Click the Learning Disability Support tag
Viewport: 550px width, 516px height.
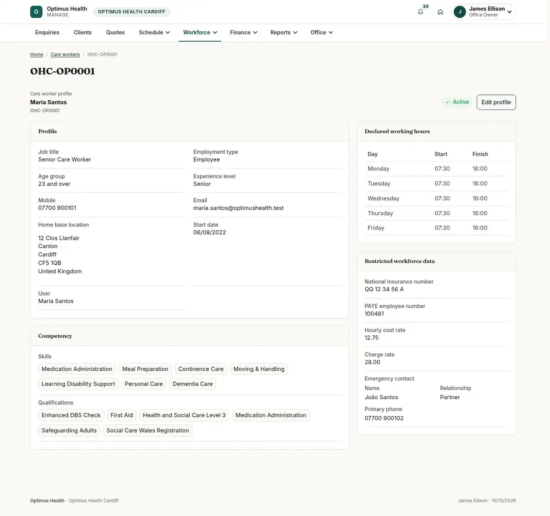[78, 384]
